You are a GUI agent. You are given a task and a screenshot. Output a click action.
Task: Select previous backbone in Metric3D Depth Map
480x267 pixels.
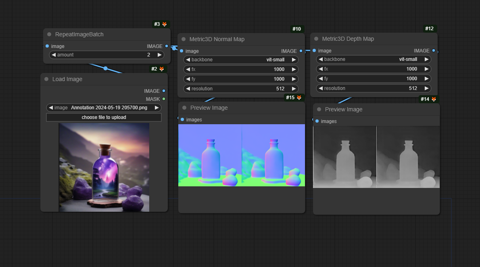(x=321, y=59)
